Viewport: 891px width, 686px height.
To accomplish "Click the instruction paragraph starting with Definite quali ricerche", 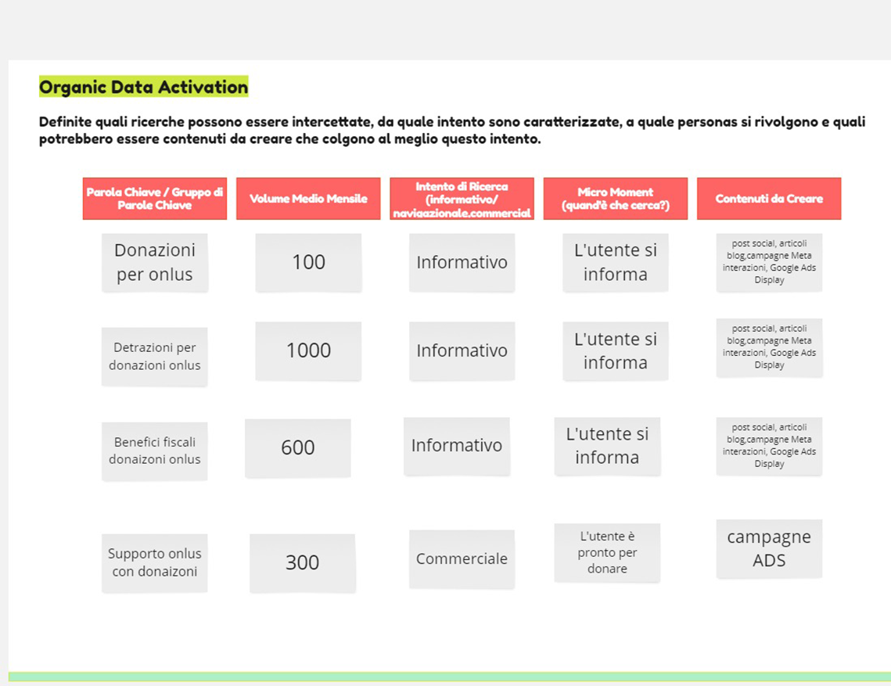I will (451, 130).
